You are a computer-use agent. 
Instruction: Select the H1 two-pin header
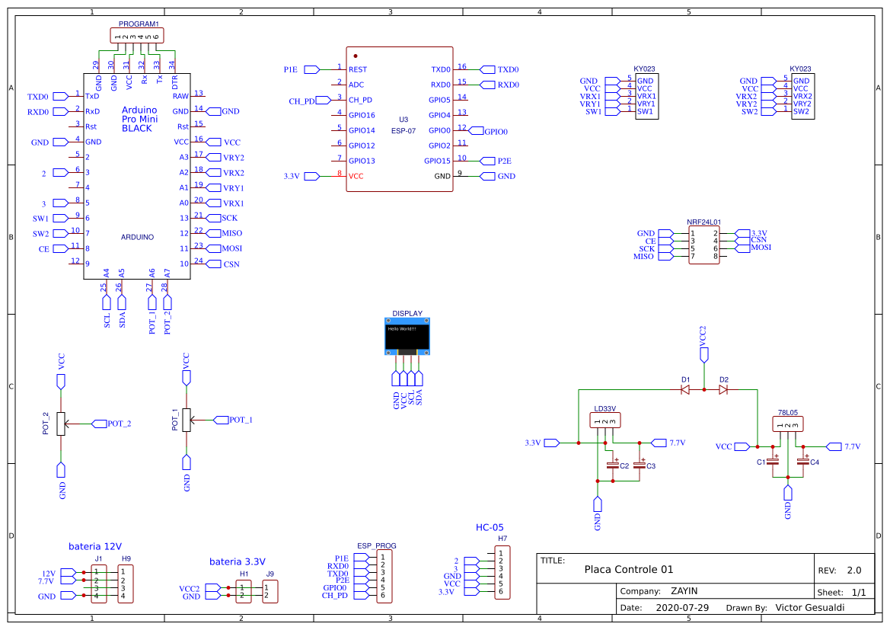(244, 591)
